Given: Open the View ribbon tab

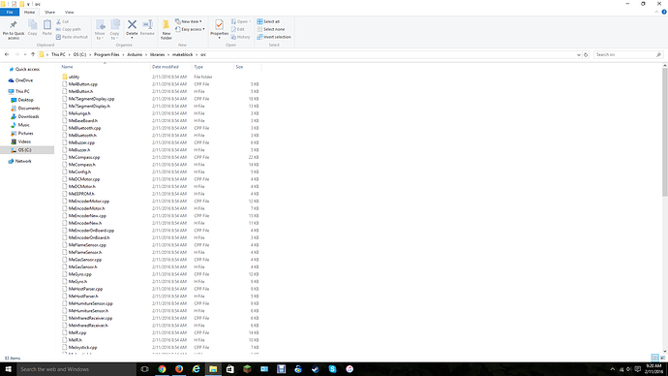Looking at the screenshot, I should point(69,13).
